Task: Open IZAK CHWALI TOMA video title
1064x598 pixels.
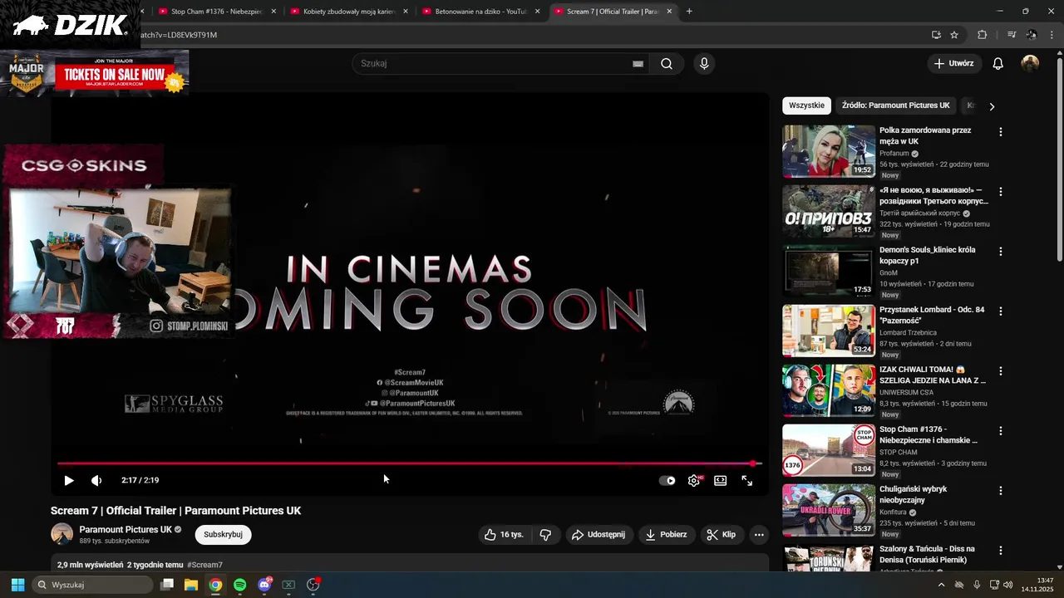Action: [933, 375]
